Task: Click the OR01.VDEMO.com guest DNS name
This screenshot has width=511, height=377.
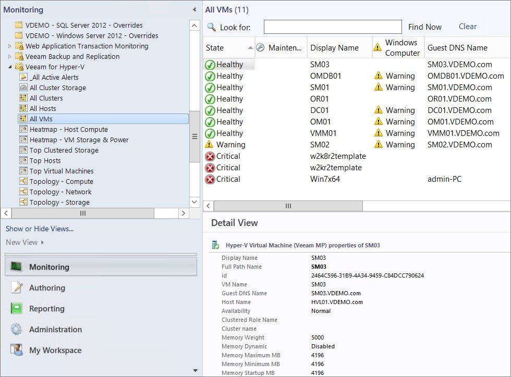Action: pyautogui.click(x=459, y=99)
